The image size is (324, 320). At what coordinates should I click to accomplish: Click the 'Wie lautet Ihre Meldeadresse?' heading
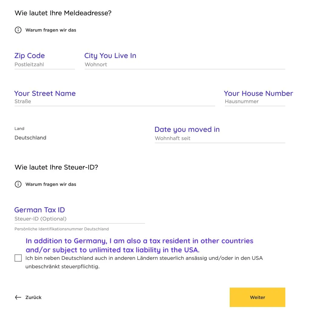[x=63, y=13]
